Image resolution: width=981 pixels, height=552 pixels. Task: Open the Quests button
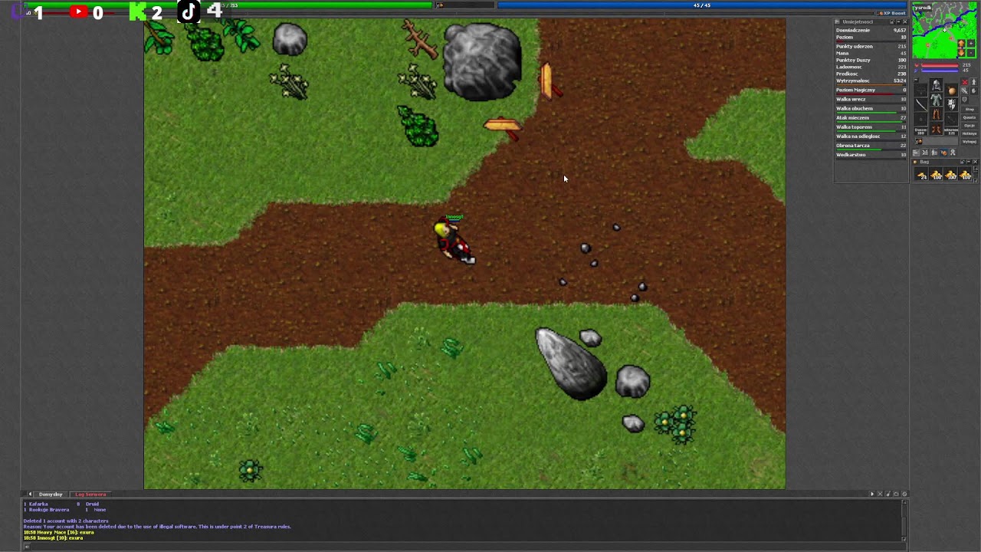pos(970,117)
